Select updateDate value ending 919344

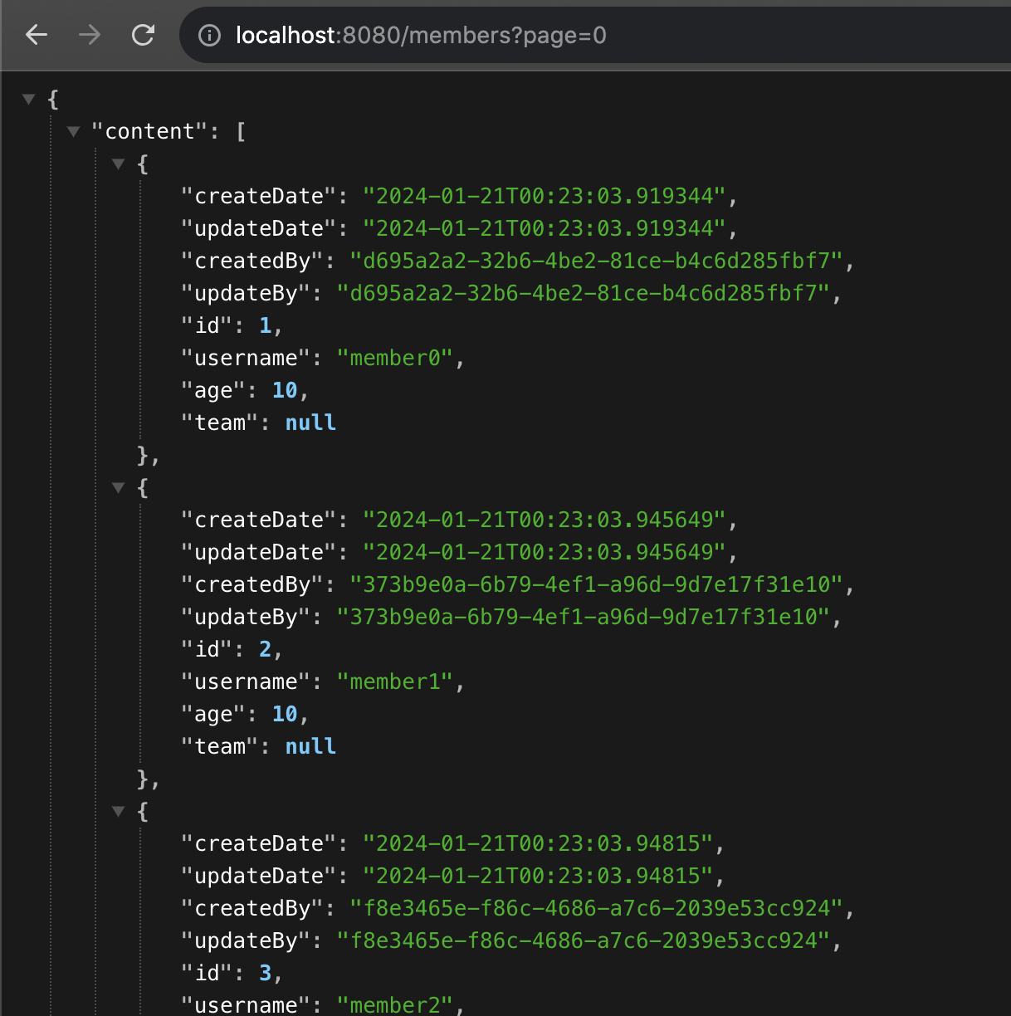545,228
